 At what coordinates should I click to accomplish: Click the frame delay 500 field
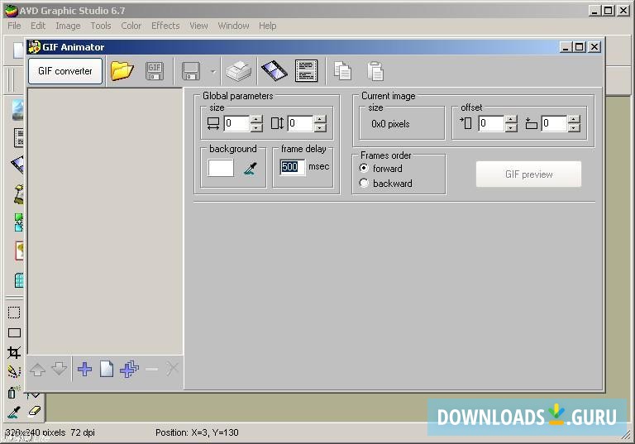[292, 166]
